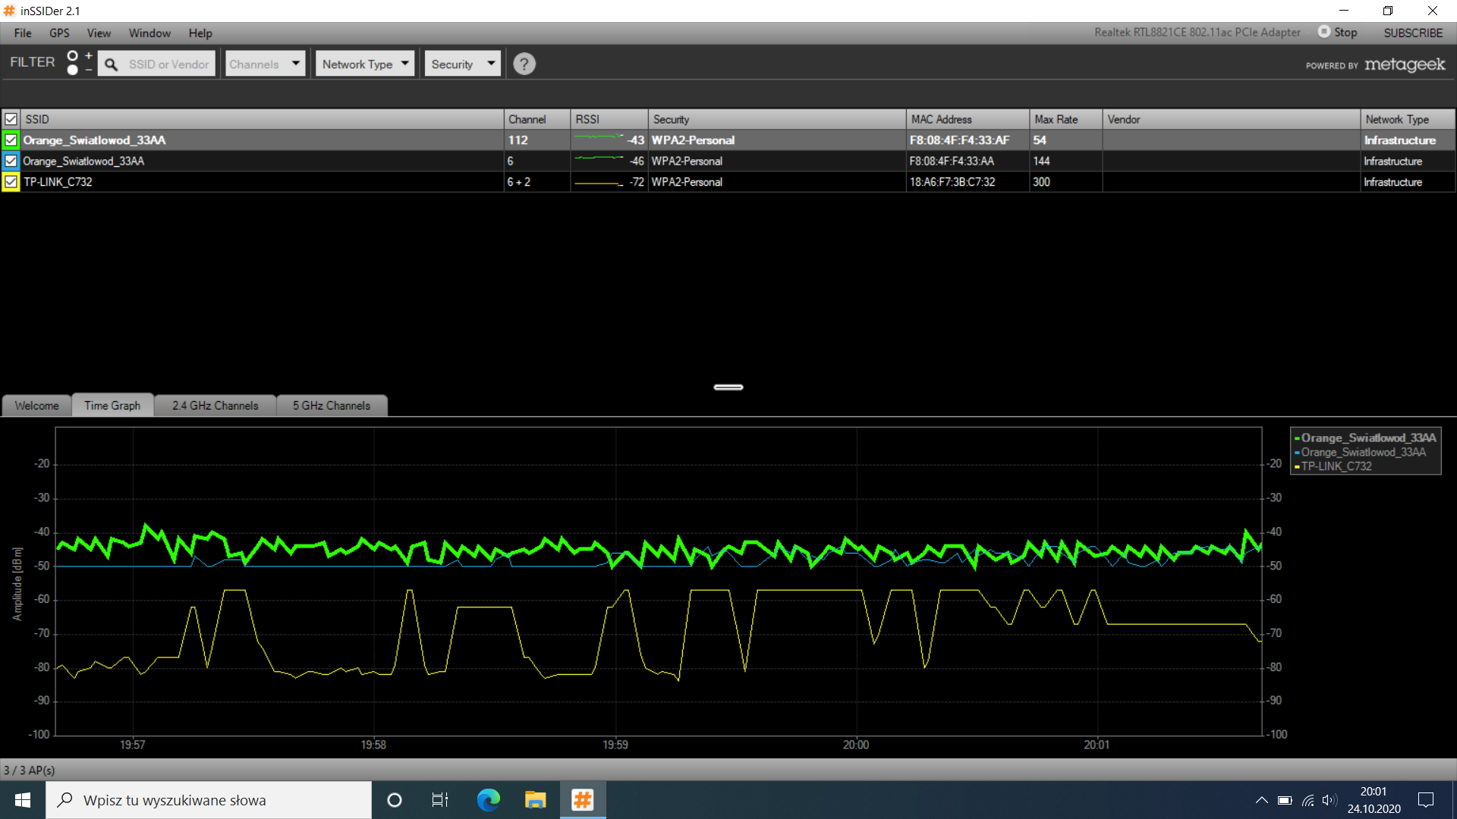Image resolution: width=1457 pixels, height=819 pixels.
Task: Open the File menu
Action: coord(23,33)
